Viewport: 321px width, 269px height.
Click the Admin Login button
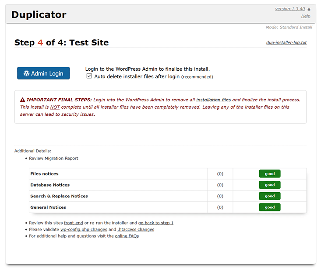click(43, 73)
